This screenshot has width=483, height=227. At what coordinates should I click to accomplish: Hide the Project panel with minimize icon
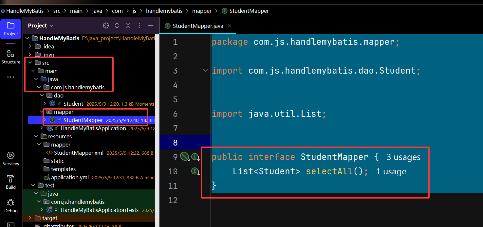click(150, 26)
